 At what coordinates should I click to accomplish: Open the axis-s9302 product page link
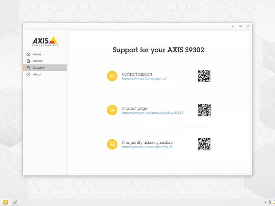(151, 113)
